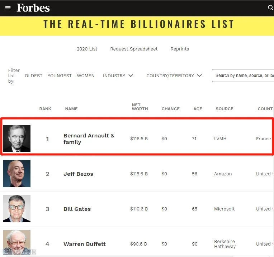This screenshot has height=257, width=274.
Task: Click Jeff Bezos's portrait photo
Action: click(17, 174)
